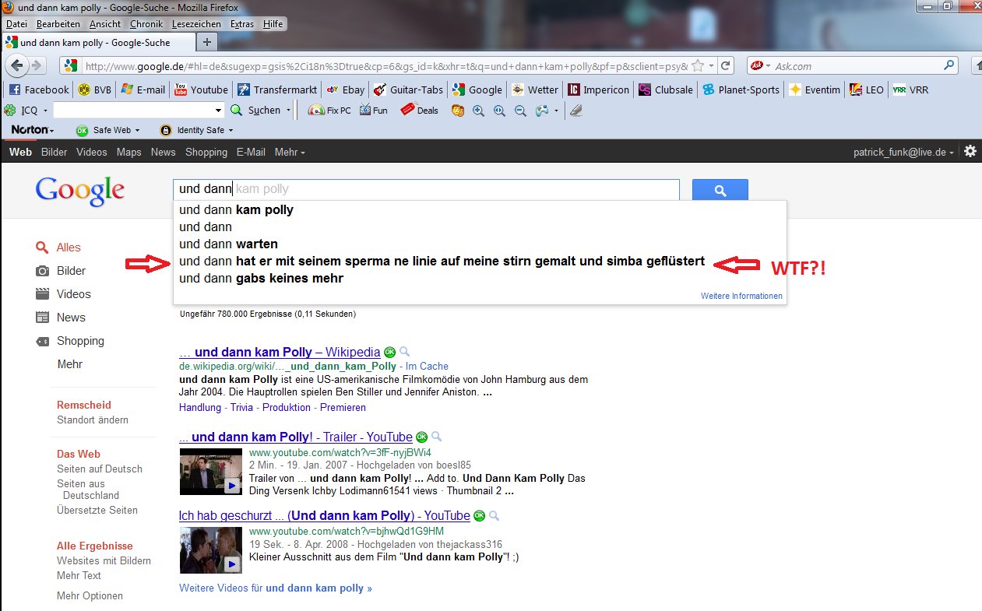The width and height of the screenshot is (982, 611).
Task: Open 'Ich hab geschurzt' YouTube result
Action: click(325, 515)
